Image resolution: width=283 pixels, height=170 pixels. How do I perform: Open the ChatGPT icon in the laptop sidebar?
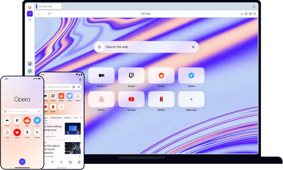(x=30, y=71)
